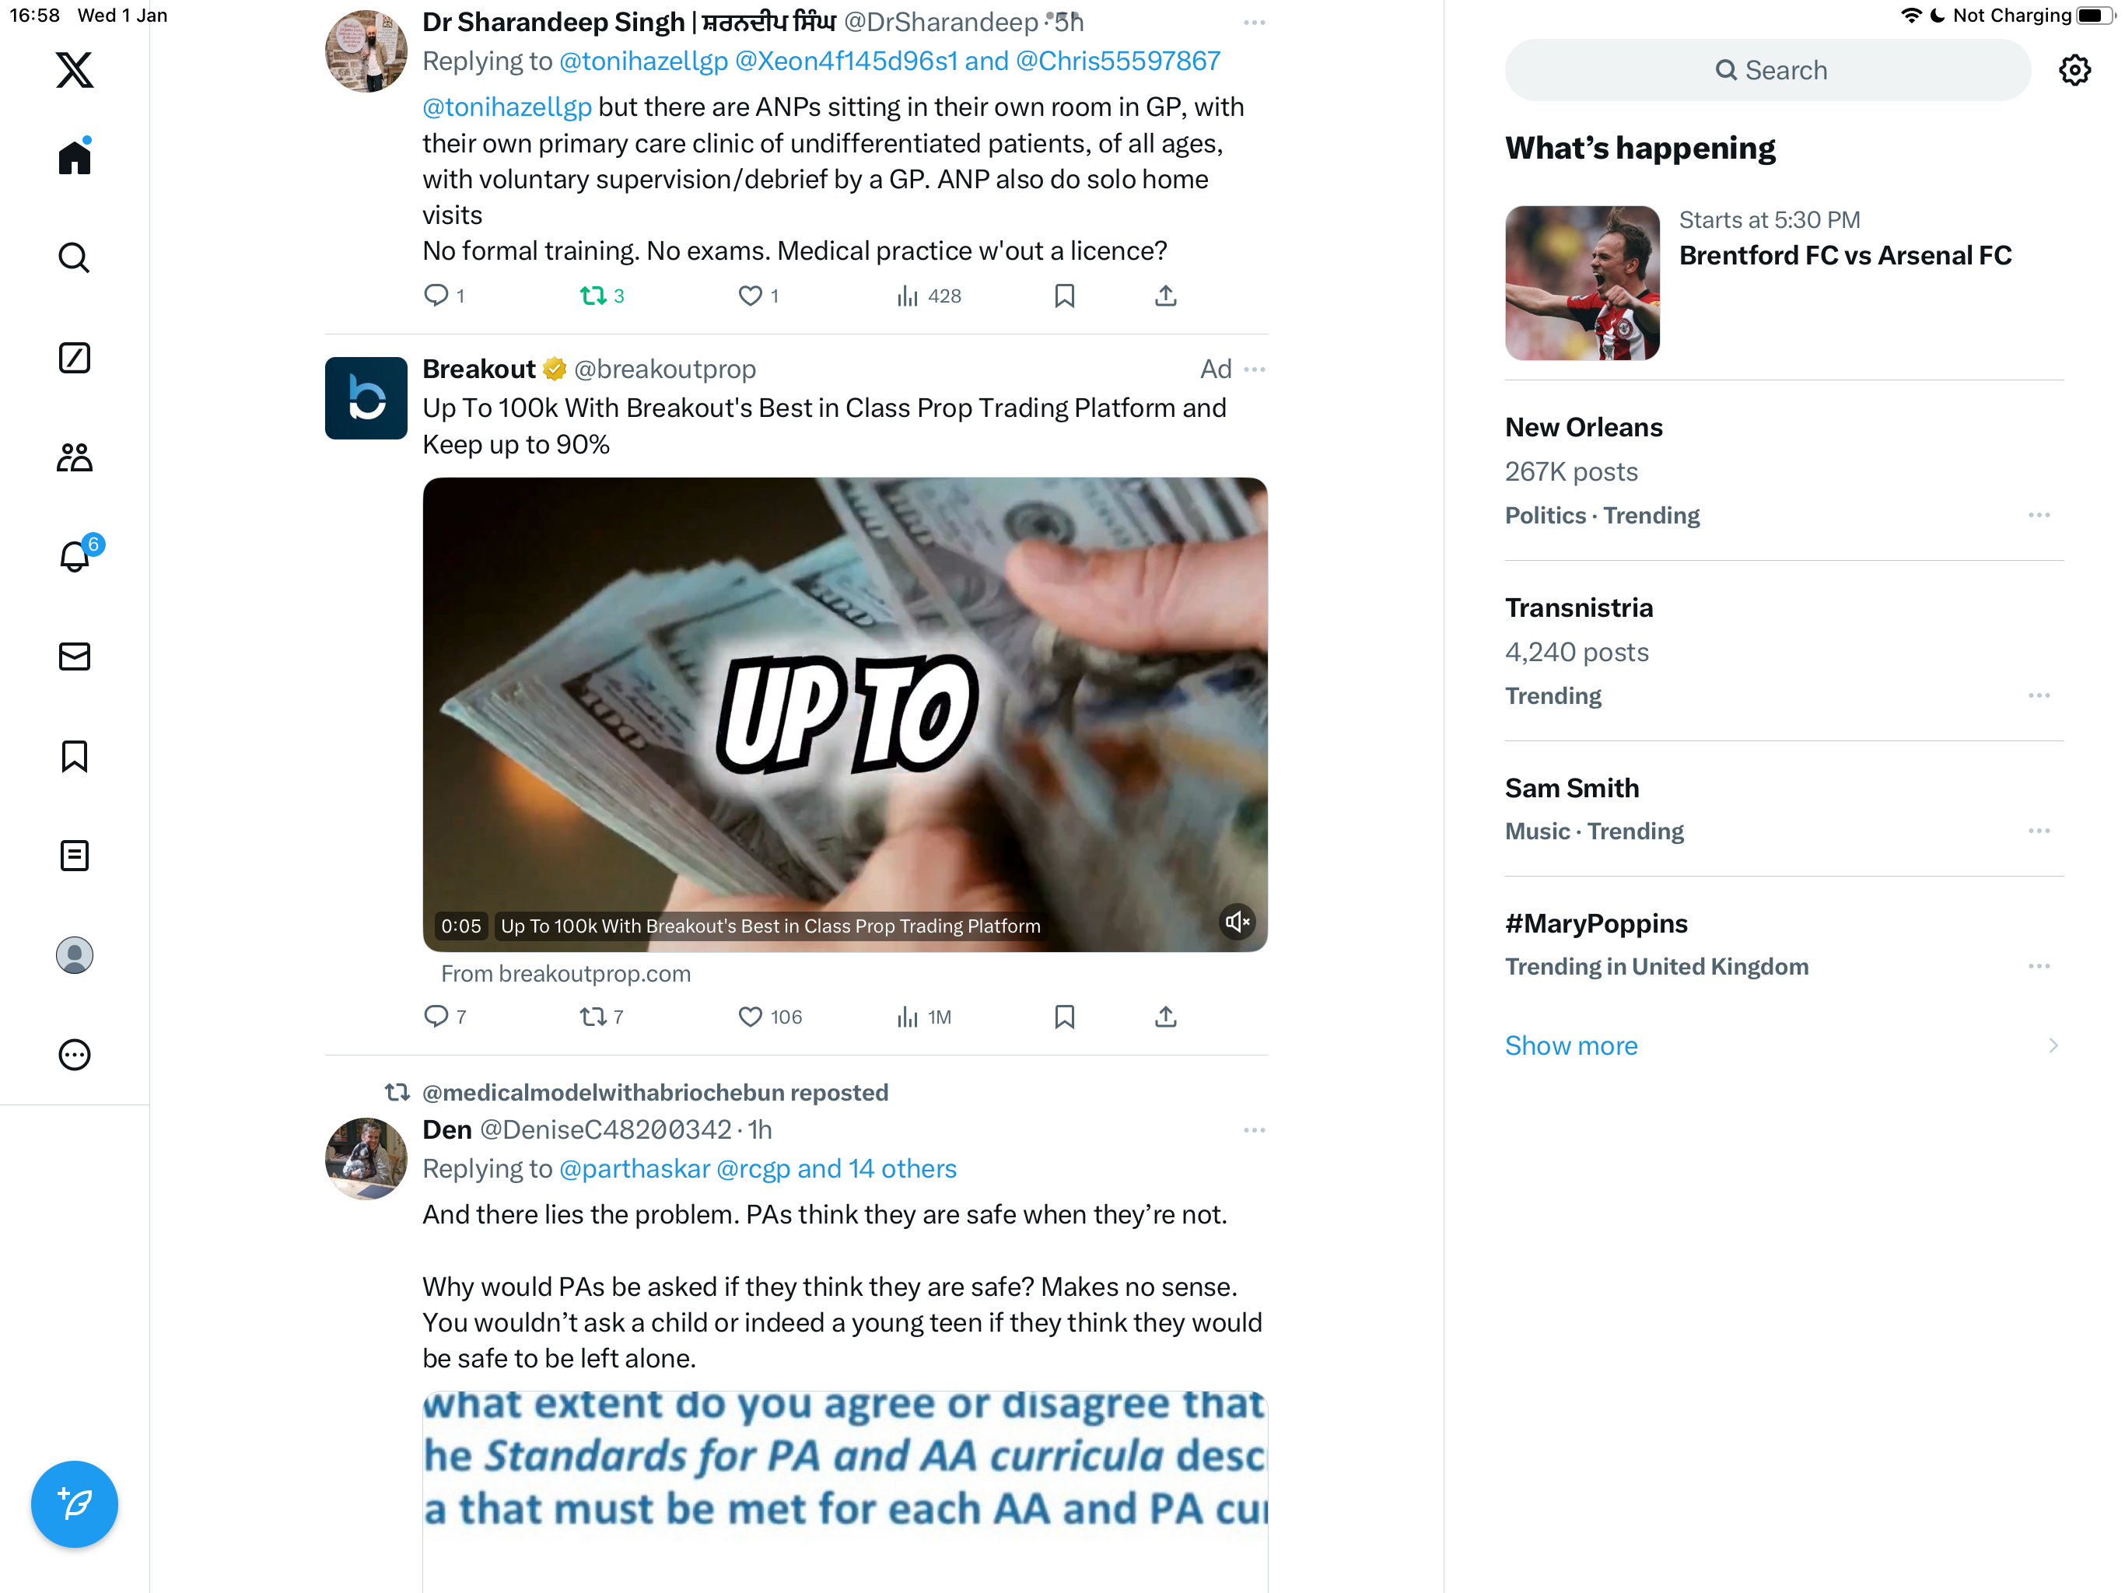Open the More circle menu in sidebar

(74, 1055)
